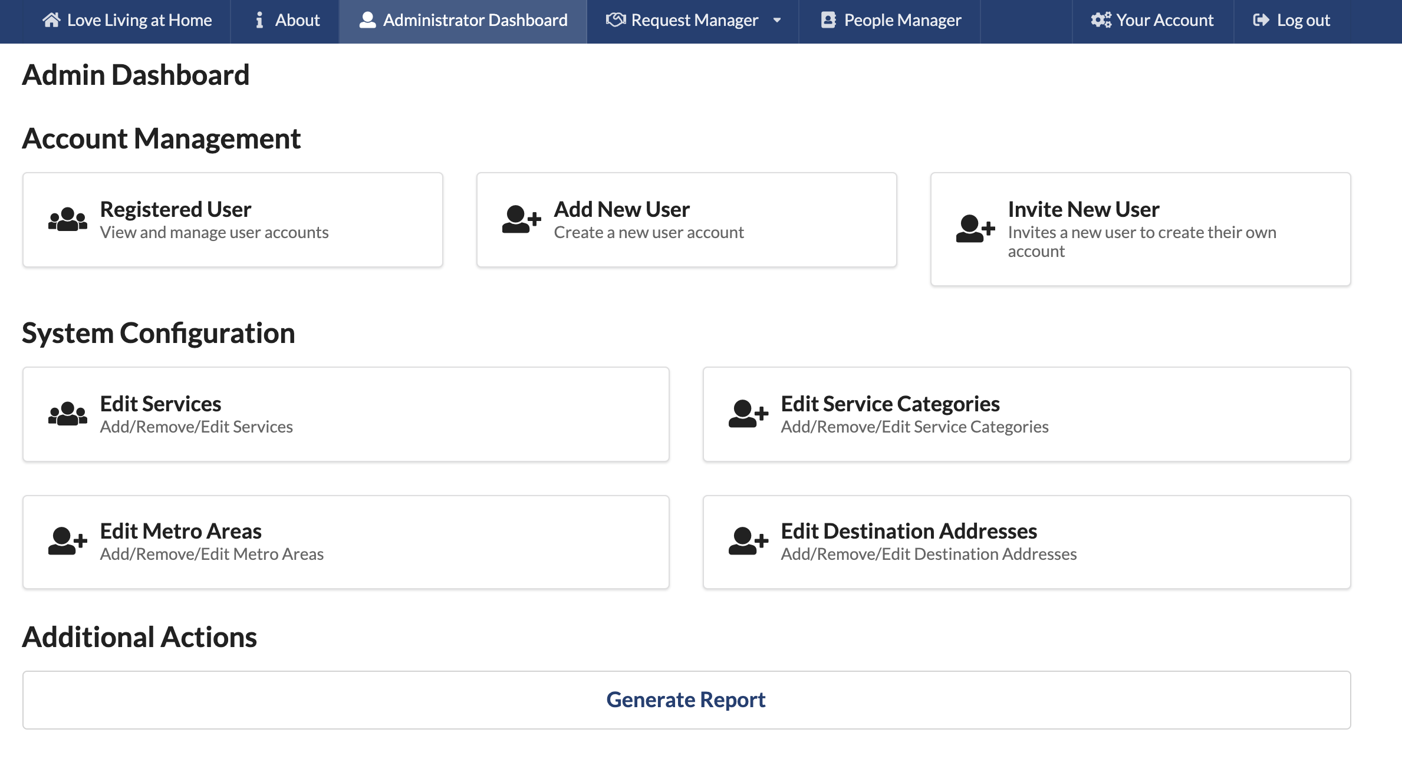Open Edit Service Categories card title
Viewport: 1402px width, 772px height.
pyautogui.click(x=890, y=404)
